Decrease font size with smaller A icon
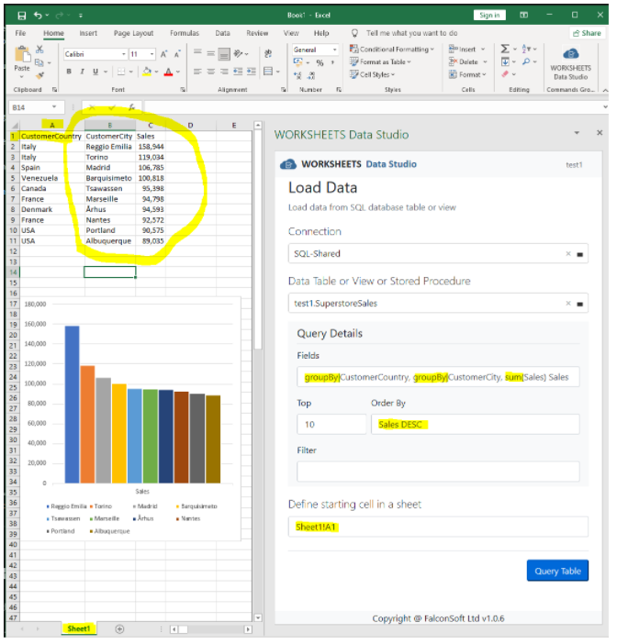617x644 pixels. click(x=177, y=54)
